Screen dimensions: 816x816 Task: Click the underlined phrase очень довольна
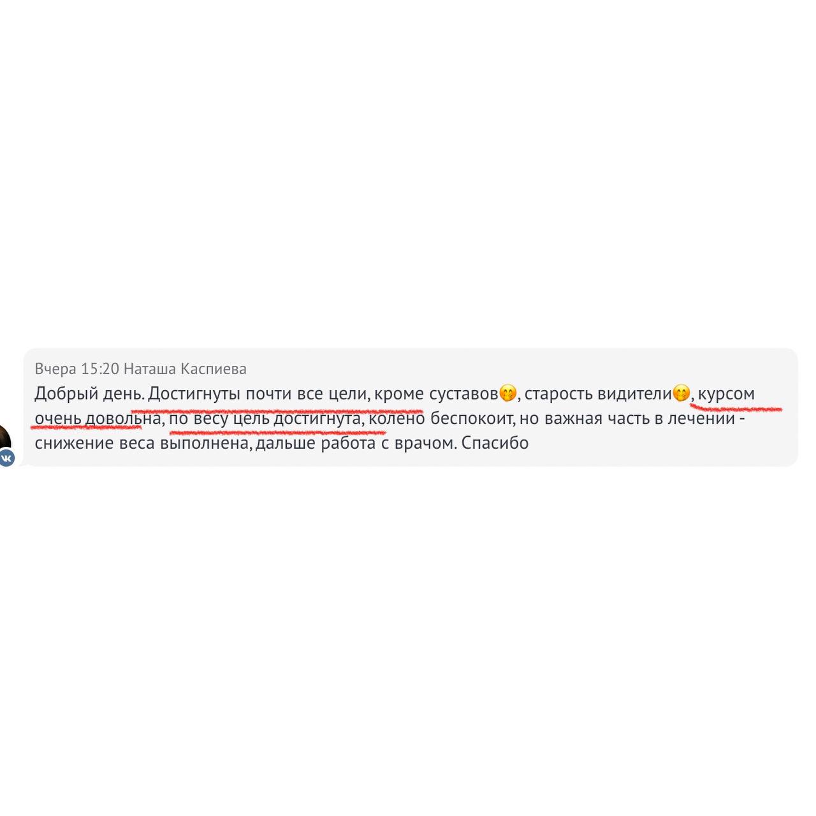click(98, 419)
